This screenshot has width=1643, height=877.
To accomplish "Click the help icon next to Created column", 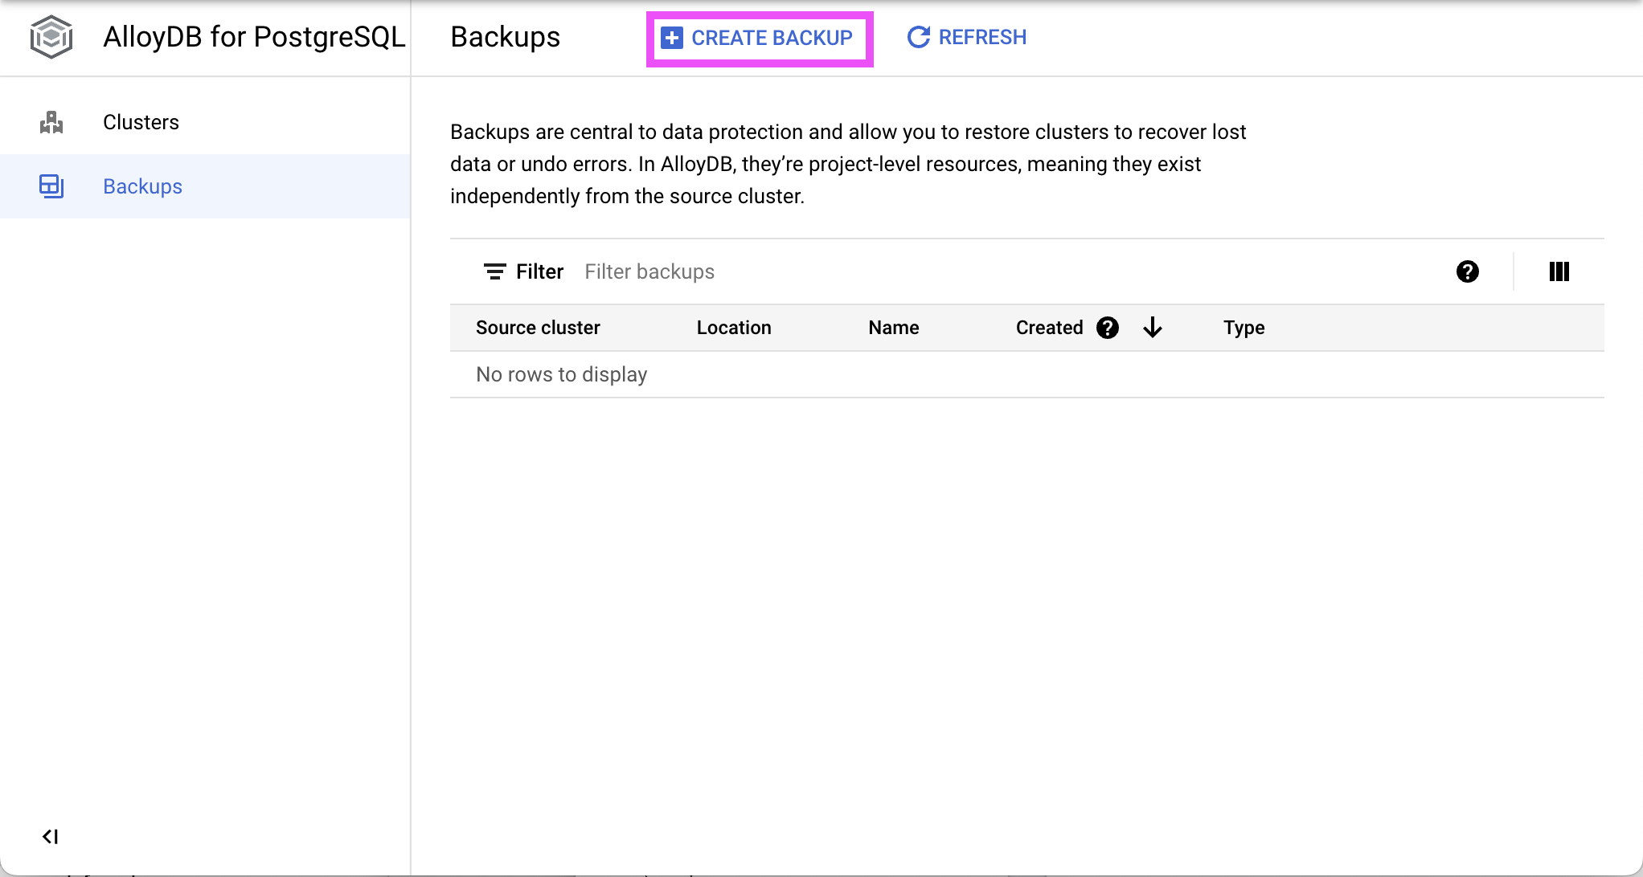I will (1108, 328).
